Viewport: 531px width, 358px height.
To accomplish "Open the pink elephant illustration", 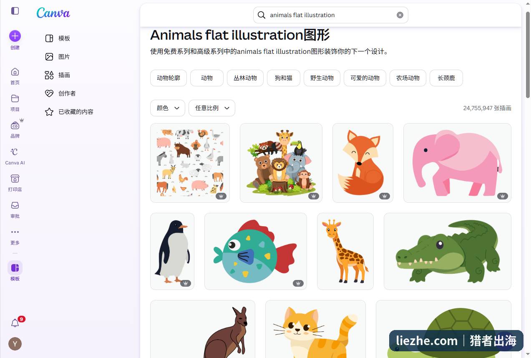I will click(x=457, y=163).
